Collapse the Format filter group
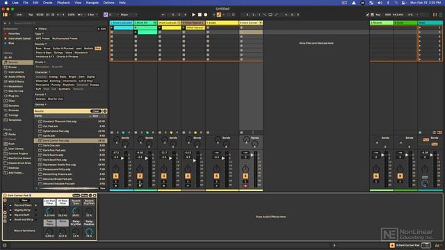This screenshot has height=250, width=445. 40,94
